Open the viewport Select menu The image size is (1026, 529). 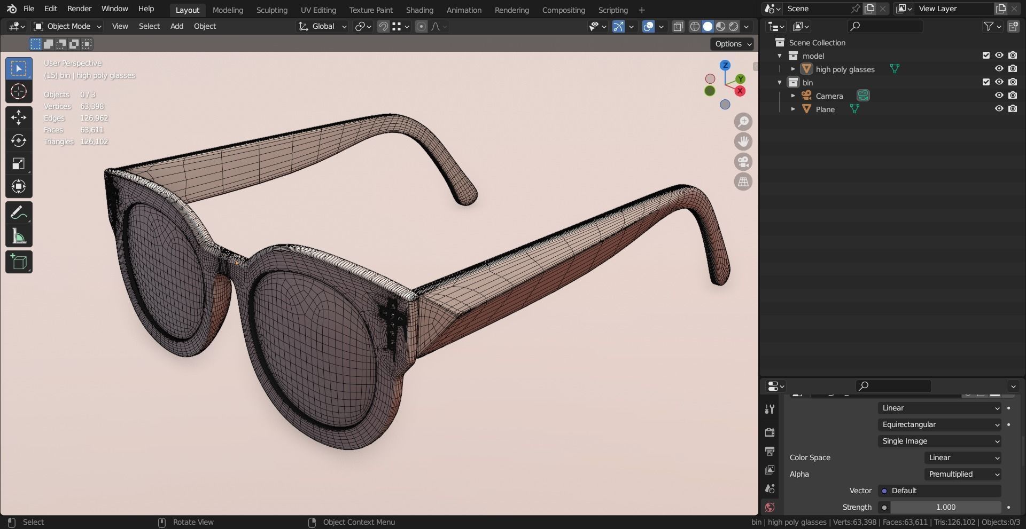pos(149,26)
